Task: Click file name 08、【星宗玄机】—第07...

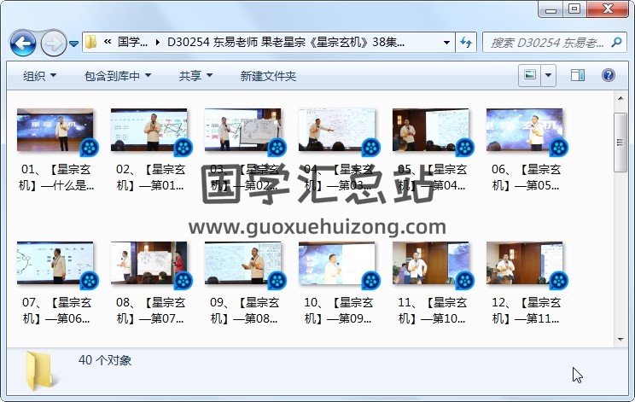Action: [x=150, y=311]
